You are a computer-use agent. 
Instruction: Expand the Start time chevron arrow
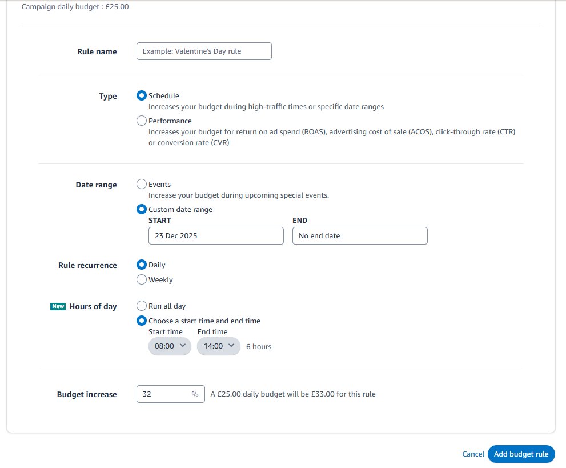point(182,346)
